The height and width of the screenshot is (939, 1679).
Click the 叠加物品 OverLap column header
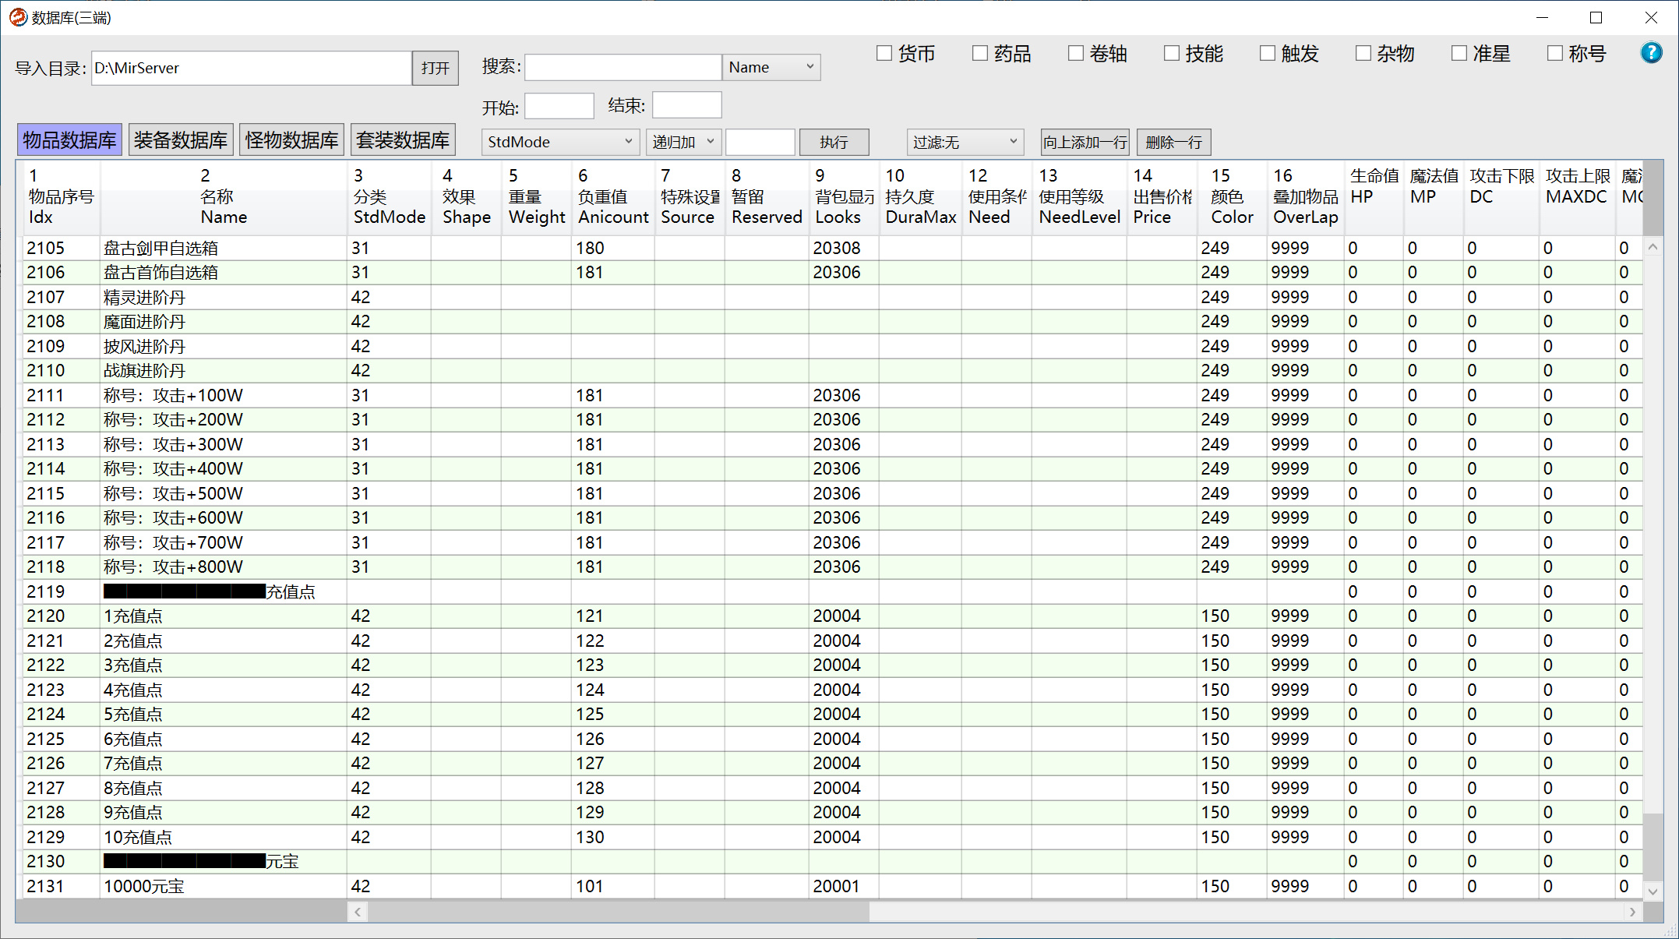[x=1305, y=196]
